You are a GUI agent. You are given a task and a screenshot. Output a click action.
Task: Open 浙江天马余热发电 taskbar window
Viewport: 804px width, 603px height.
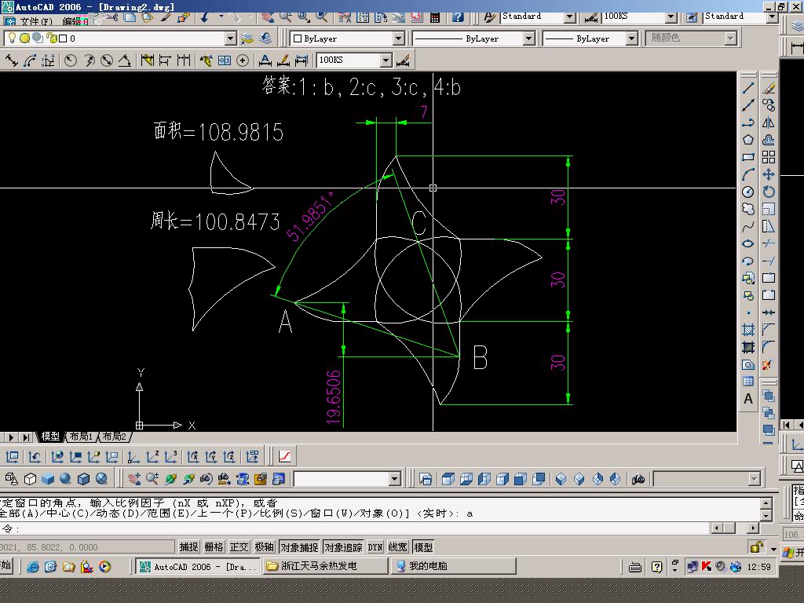[325, 566]
